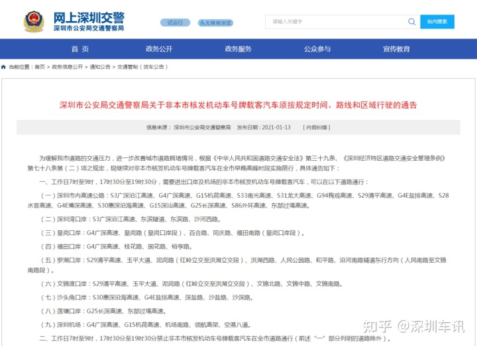Viewport: 477px width, 346px height.
Task: Click the paragraph about 文锦渡口岸
Action: pyautogui.click(x=192, y=284)
